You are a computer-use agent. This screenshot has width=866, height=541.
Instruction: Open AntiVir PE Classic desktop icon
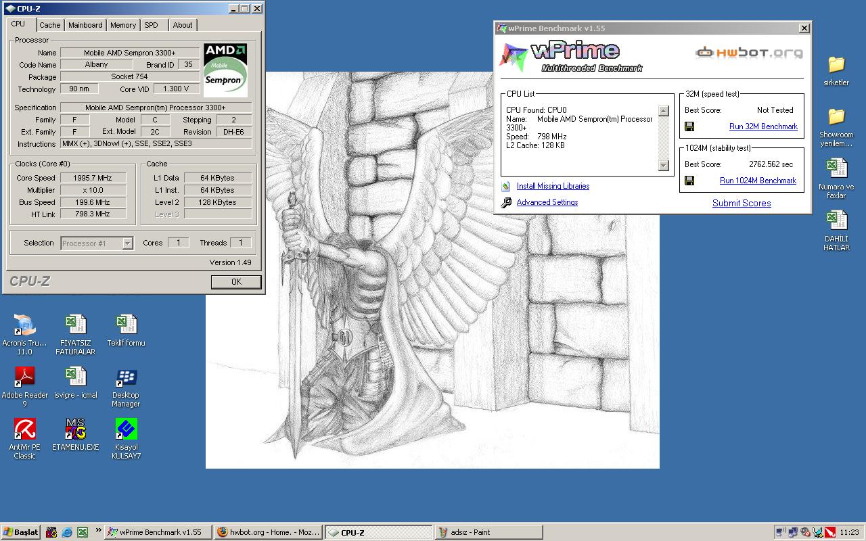click(x=25, y=429)
